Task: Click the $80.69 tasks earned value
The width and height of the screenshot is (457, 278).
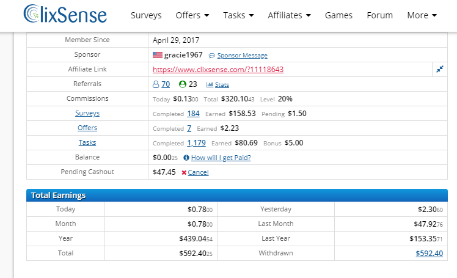Action: pyautogui.click(x=246, y=143)
